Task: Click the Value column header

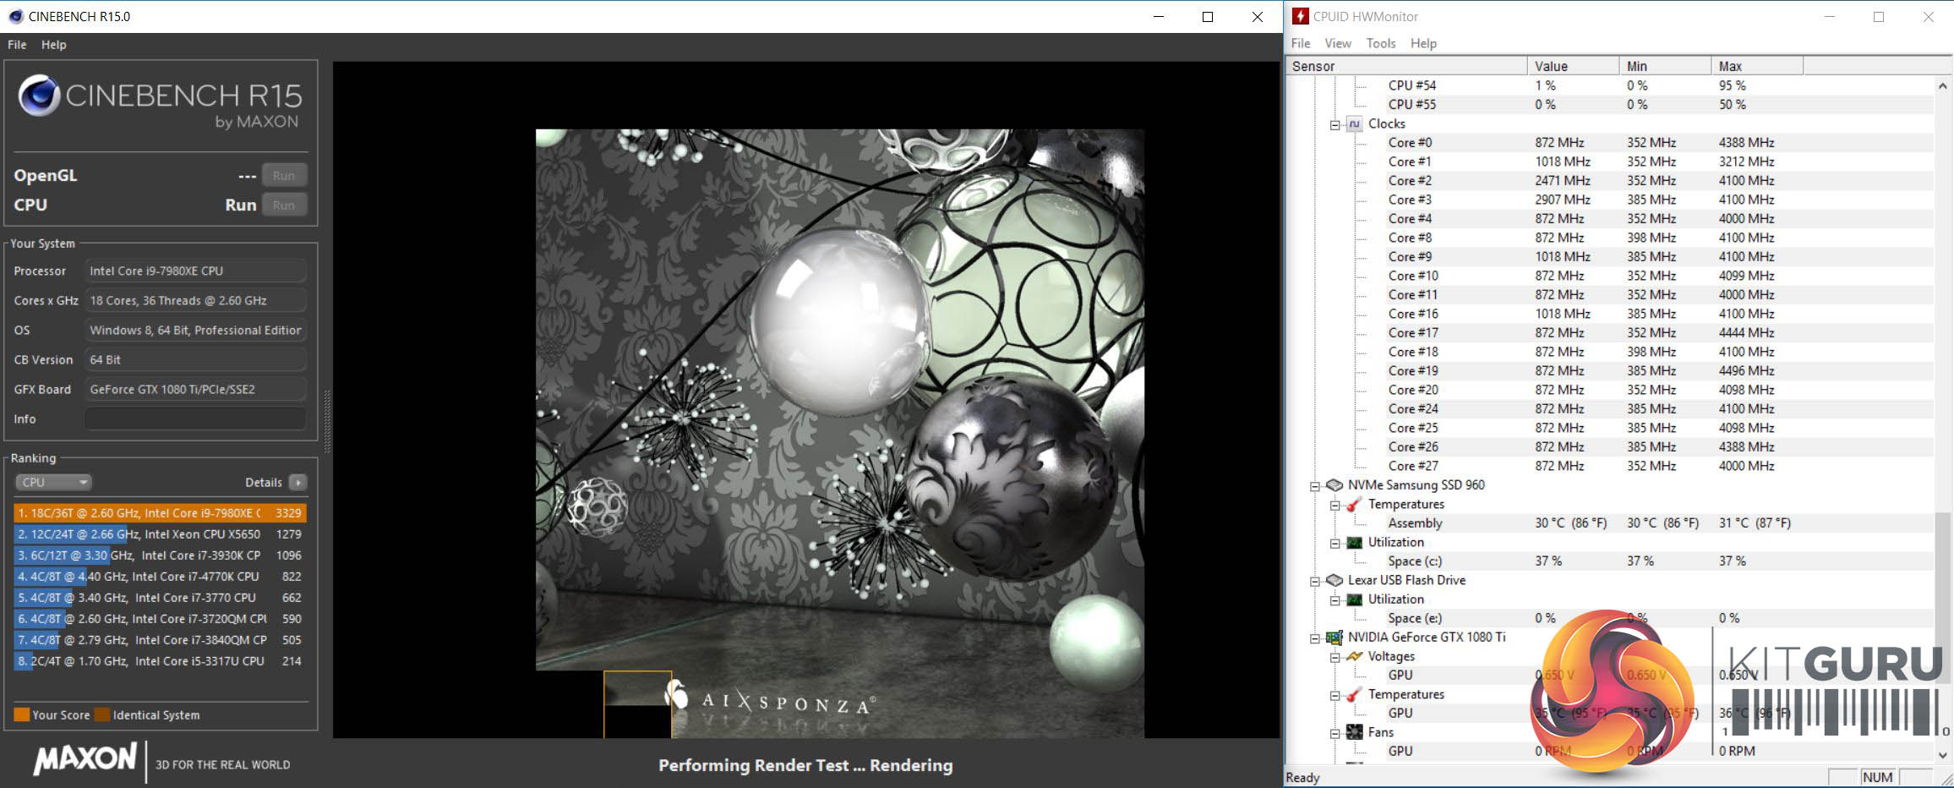Action: click(1572, 66)
